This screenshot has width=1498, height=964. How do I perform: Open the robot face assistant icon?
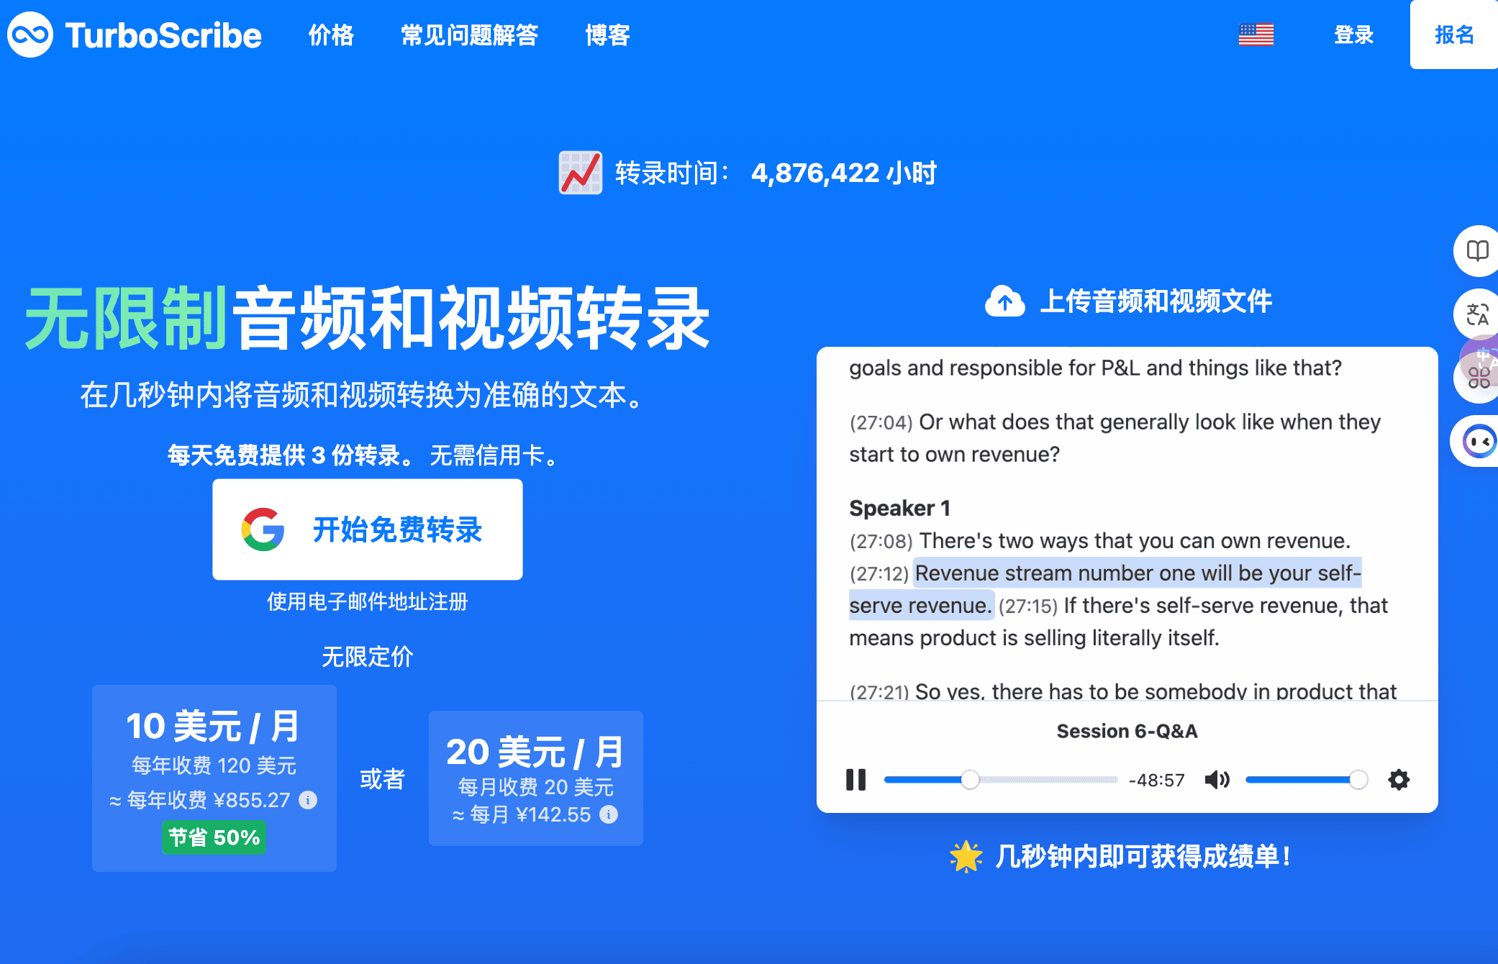click(x=1479, y=441)
